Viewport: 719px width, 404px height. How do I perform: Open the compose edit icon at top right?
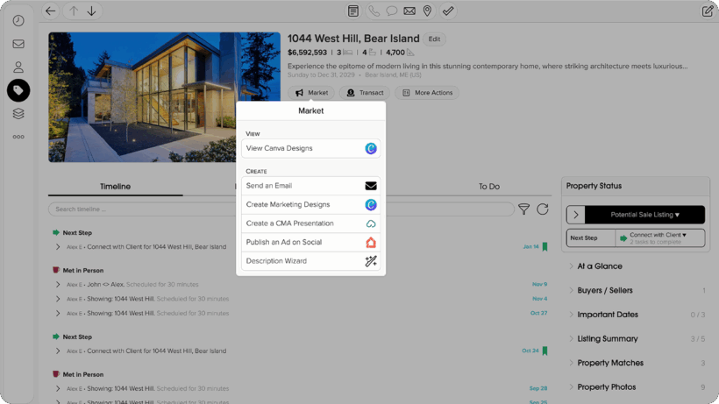click(708, 11)
